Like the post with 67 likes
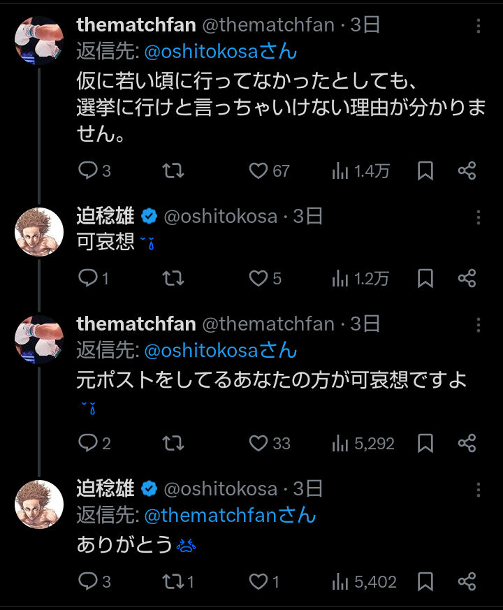Image resolution: width=503 pixels, height=610 pixels. click(x=259, y=170)
